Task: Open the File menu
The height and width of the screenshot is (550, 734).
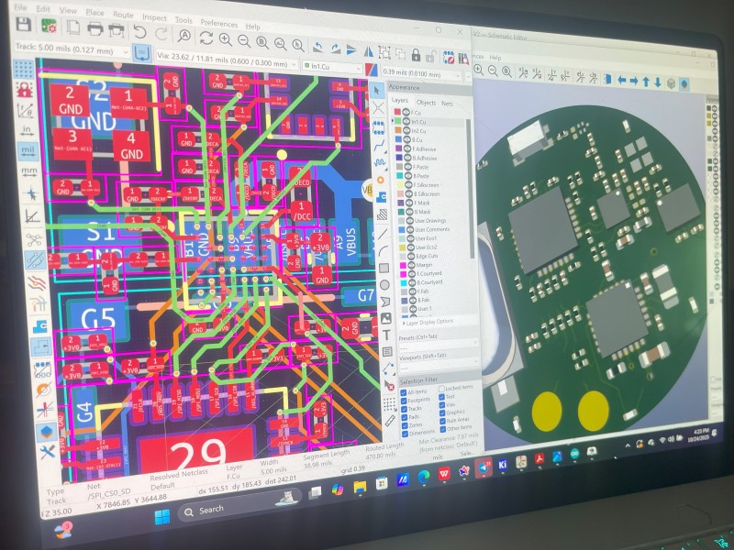Action: pyautogui.click(x=20, y=8)
